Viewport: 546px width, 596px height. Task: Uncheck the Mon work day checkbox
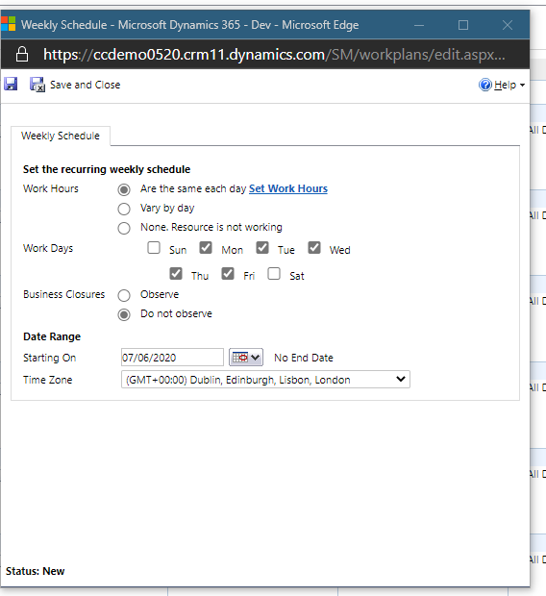206,247
